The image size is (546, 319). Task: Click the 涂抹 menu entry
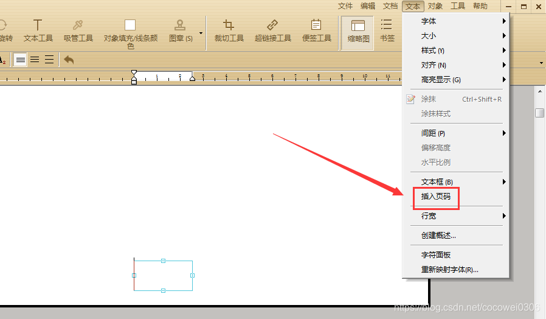click(x=456, y=99)
